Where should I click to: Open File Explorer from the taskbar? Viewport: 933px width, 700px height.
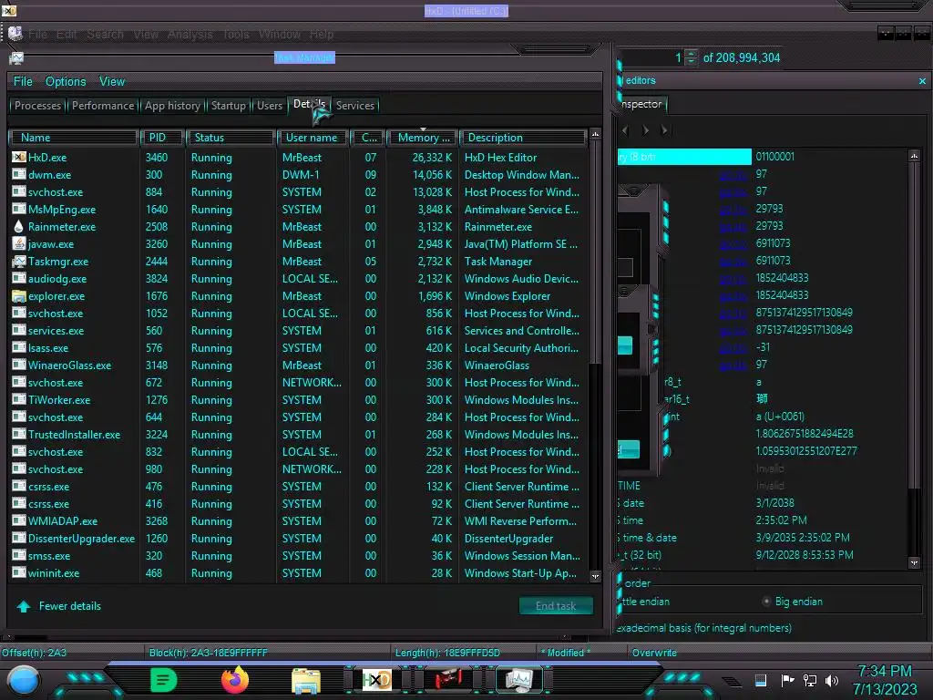tap(306, 680)
